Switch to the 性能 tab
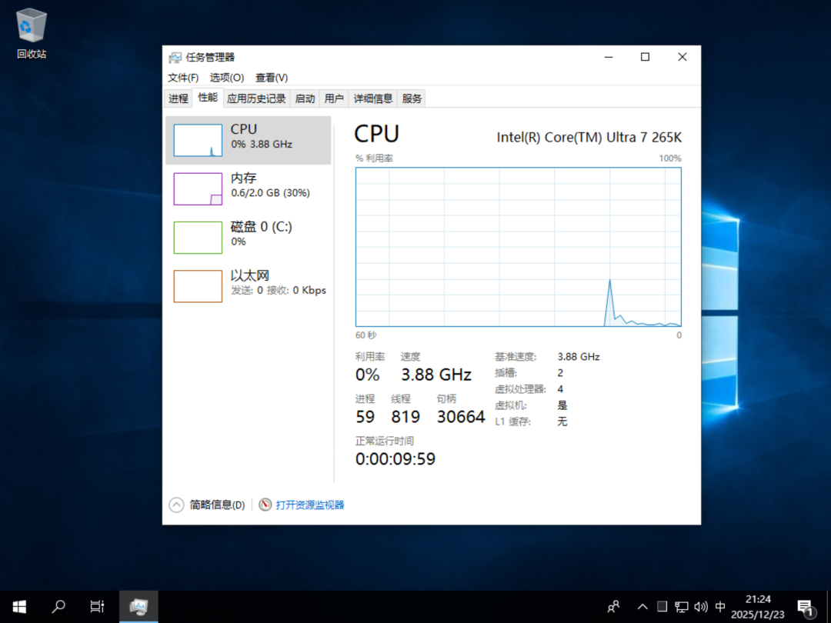Screen dimensions: 831x623 (x=208, y=98)
